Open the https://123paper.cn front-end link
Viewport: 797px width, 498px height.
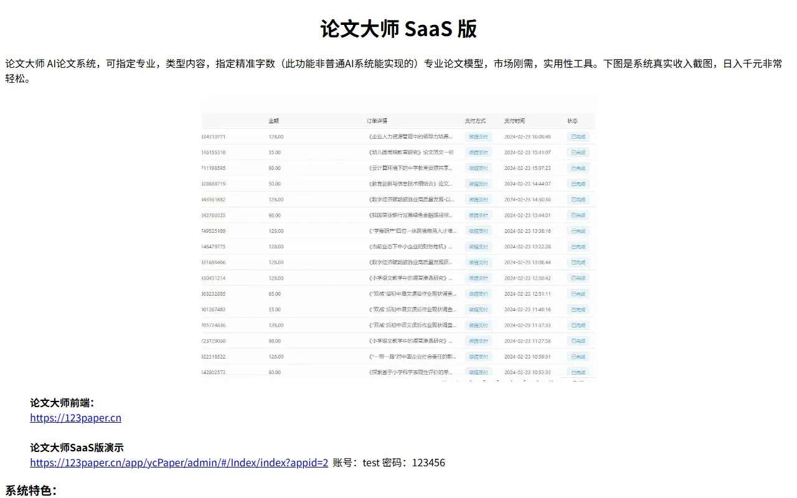(x=75, y=418)
